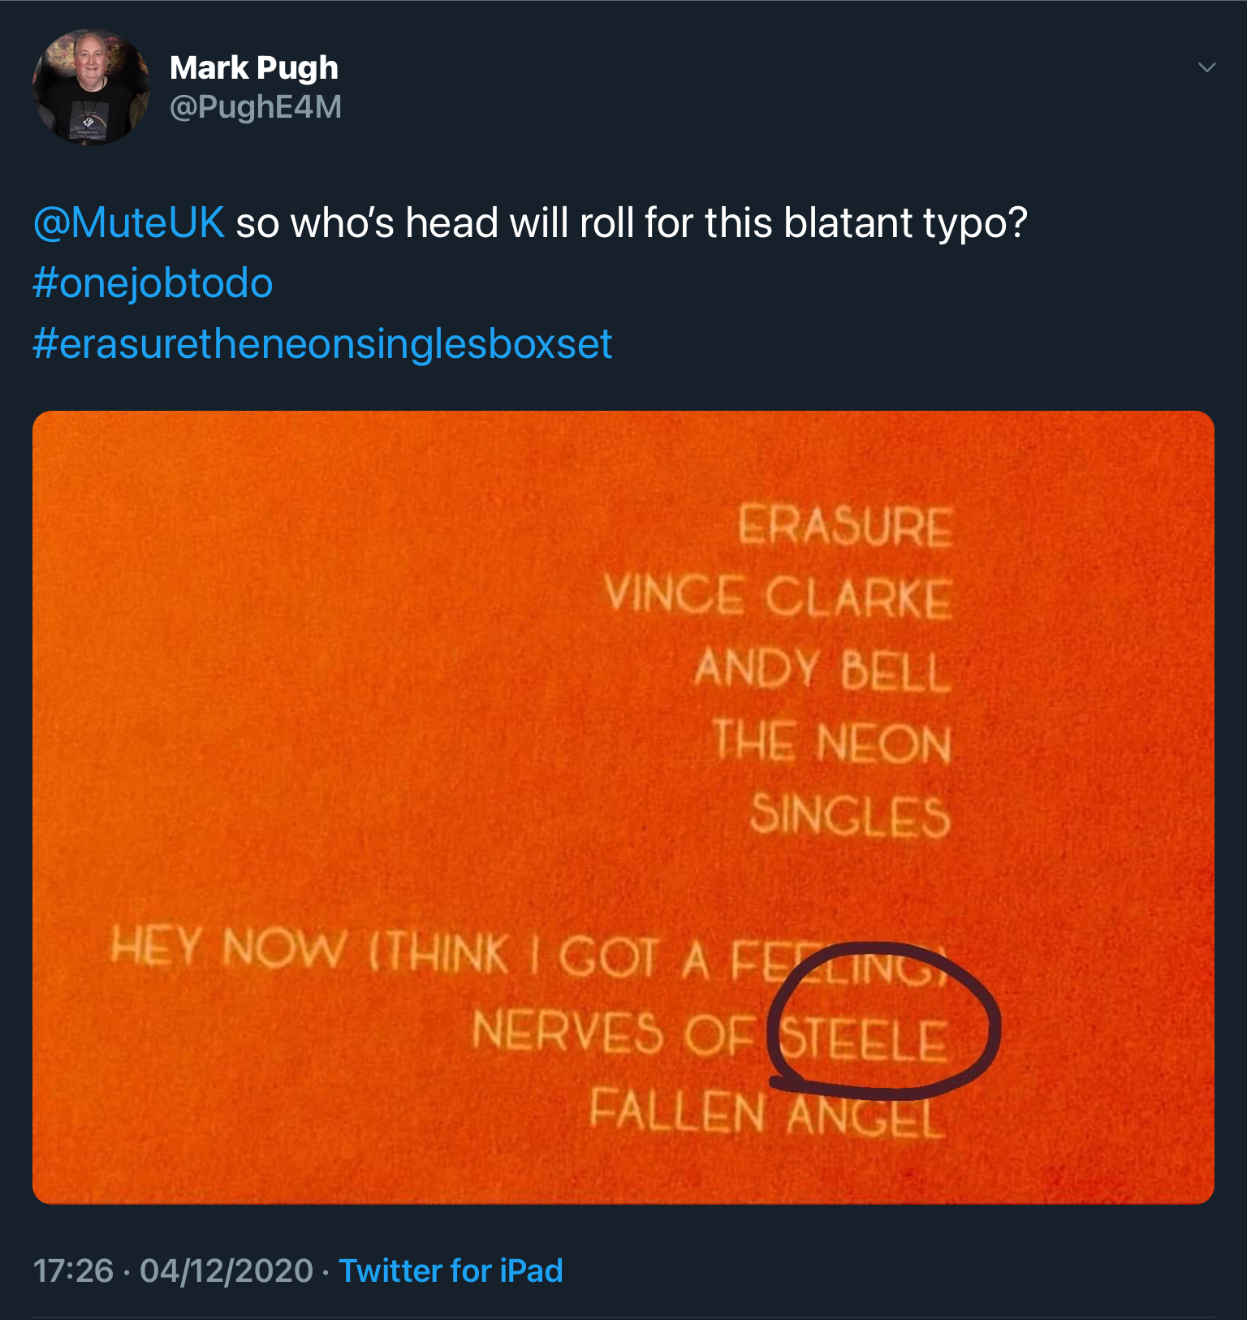Image resolution: width=1247 pixels, height=1320 pixels.
Task: Click the FALLEN ANGEL line in the photo
Action: click(x=767, y=1112)
